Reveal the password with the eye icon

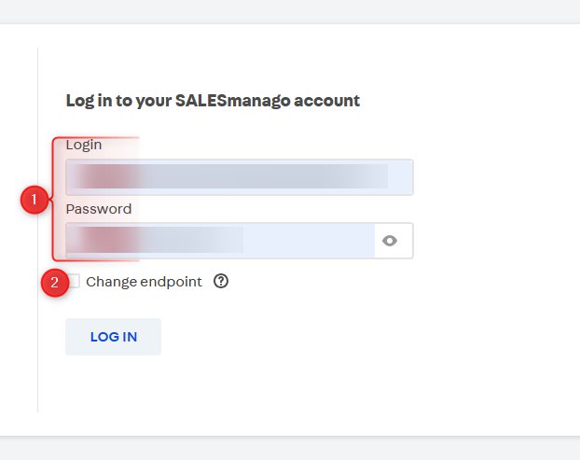pyautogui.click(x=390, y=241)
